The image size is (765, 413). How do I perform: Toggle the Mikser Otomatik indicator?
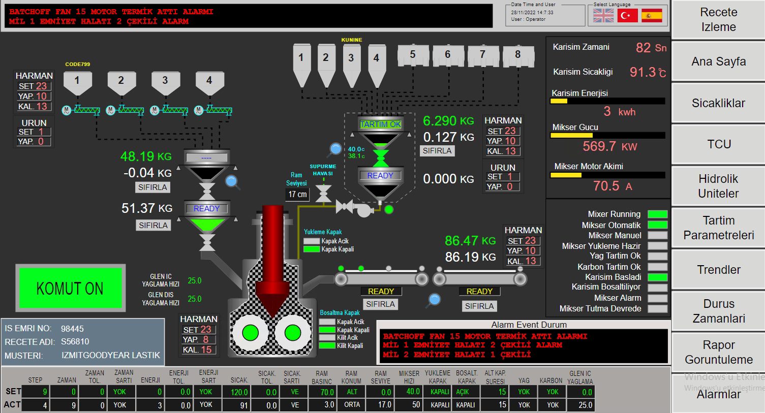point(657,225)
